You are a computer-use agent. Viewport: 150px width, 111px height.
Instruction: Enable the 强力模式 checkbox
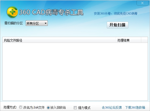click(75, 108)
